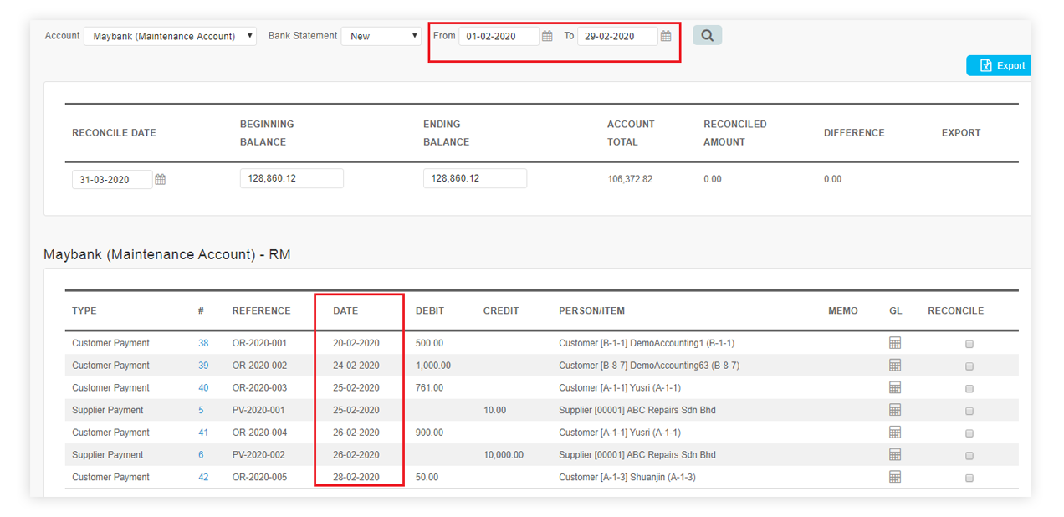The height and width of the screenshot is (517, 1064).
Task: Tick reconcile checkbox for PV-2020-001
Action: coord(969,411)
